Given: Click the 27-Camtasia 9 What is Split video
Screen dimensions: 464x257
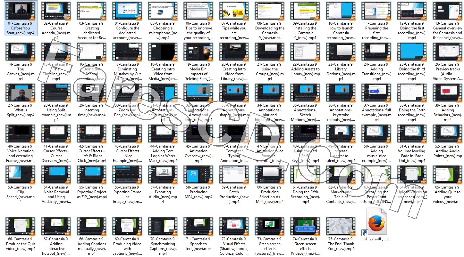Looking at the screenshot, I should (x=21, y=100).
